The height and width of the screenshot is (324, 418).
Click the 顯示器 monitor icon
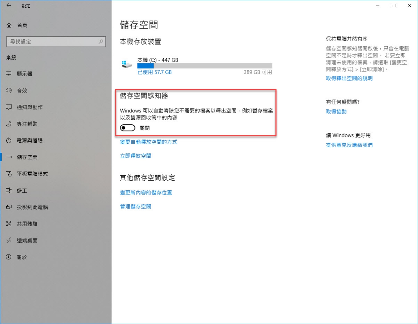point(9,74)
